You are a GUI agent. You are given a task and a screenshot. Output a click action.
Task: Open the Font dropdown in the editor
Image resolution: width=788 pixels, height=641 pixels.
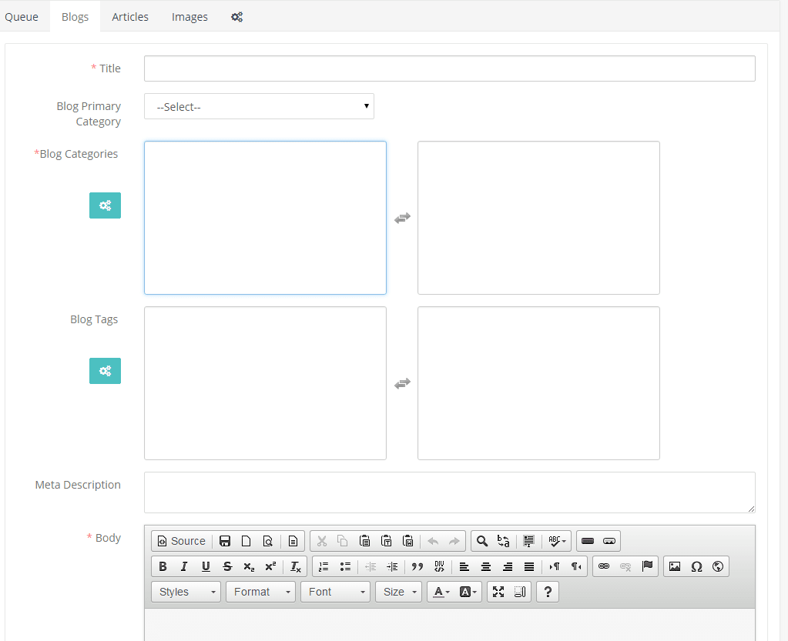pyautogui.click(x=336, y=592)
